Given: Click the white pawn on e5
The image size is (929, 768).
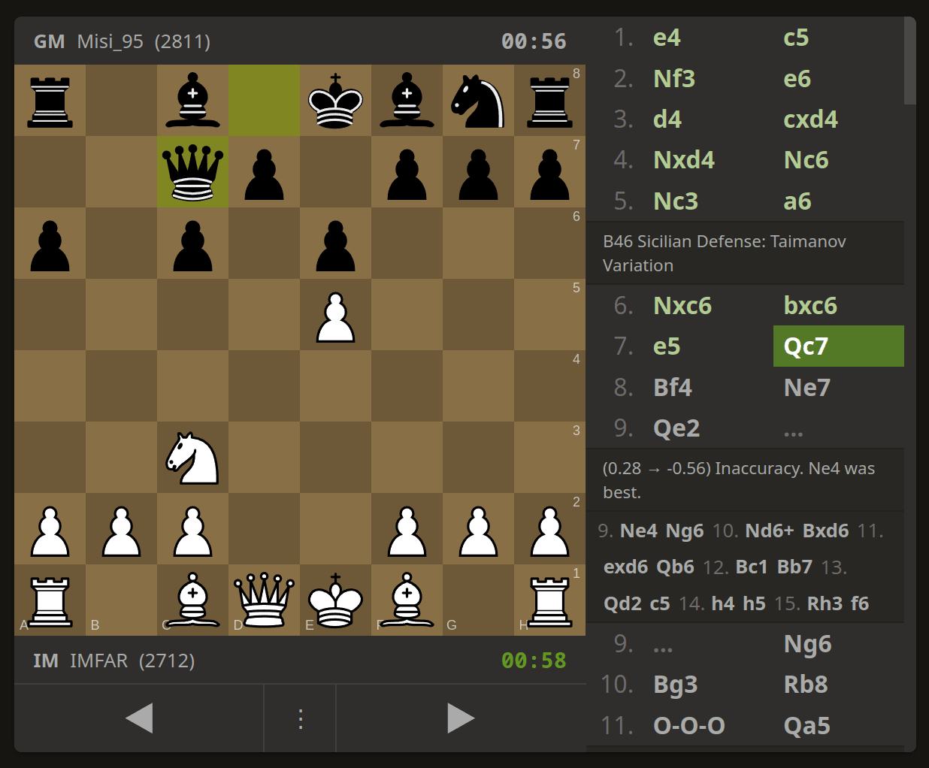Looking at the screenshot, I should 335,316.
